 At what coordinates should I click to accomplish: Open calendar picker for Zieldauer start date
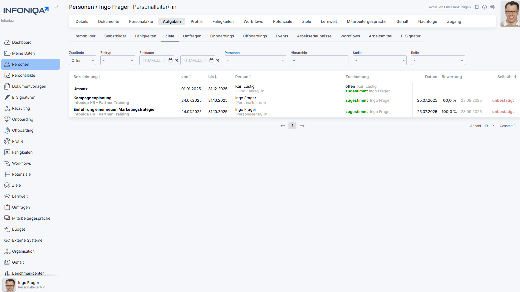[x=170, y=60]
